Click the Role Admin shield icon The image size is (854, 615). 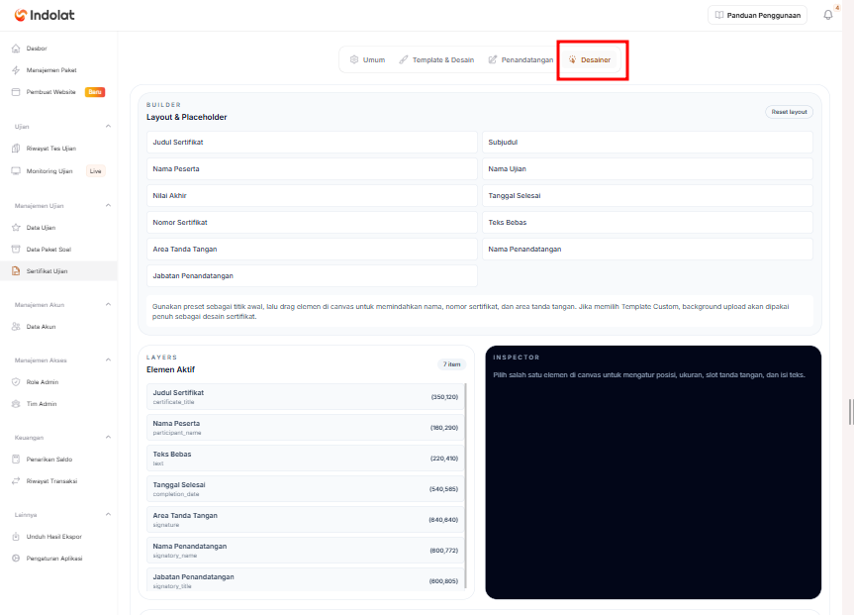(16, 382)
